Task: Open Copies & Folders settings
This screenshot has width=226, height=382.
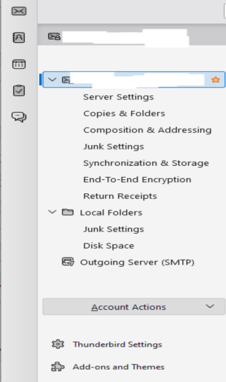Action: pyautogui.click(x=124, y=114)
